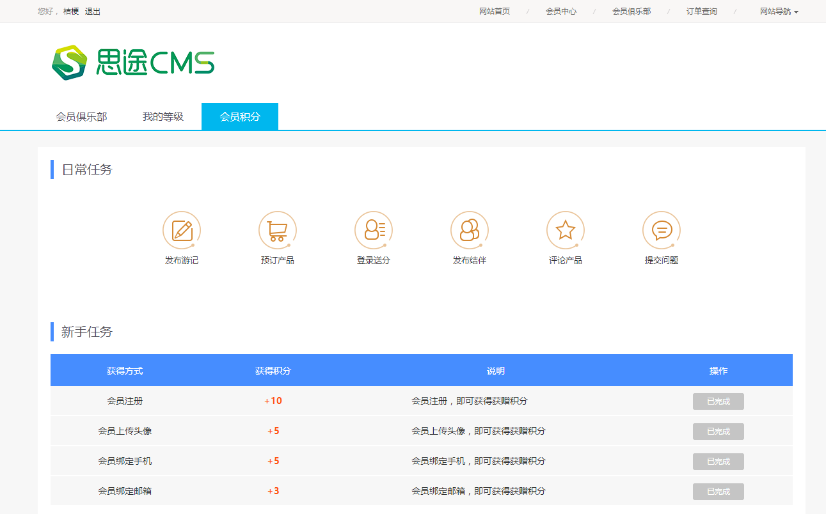Open the 我的等级 tab
The height and width of the screenshot is (514, 826).
pyautogui.click(x=163, y=117)
